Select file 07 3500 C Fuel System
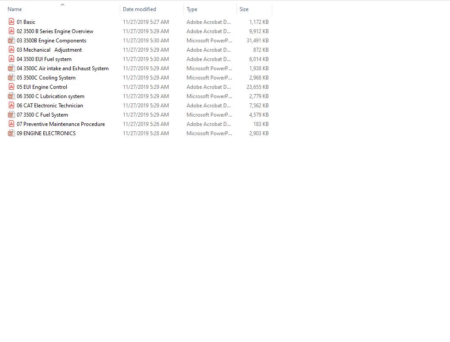This screenshot has width=450, height=342. (x=42, y=115)
